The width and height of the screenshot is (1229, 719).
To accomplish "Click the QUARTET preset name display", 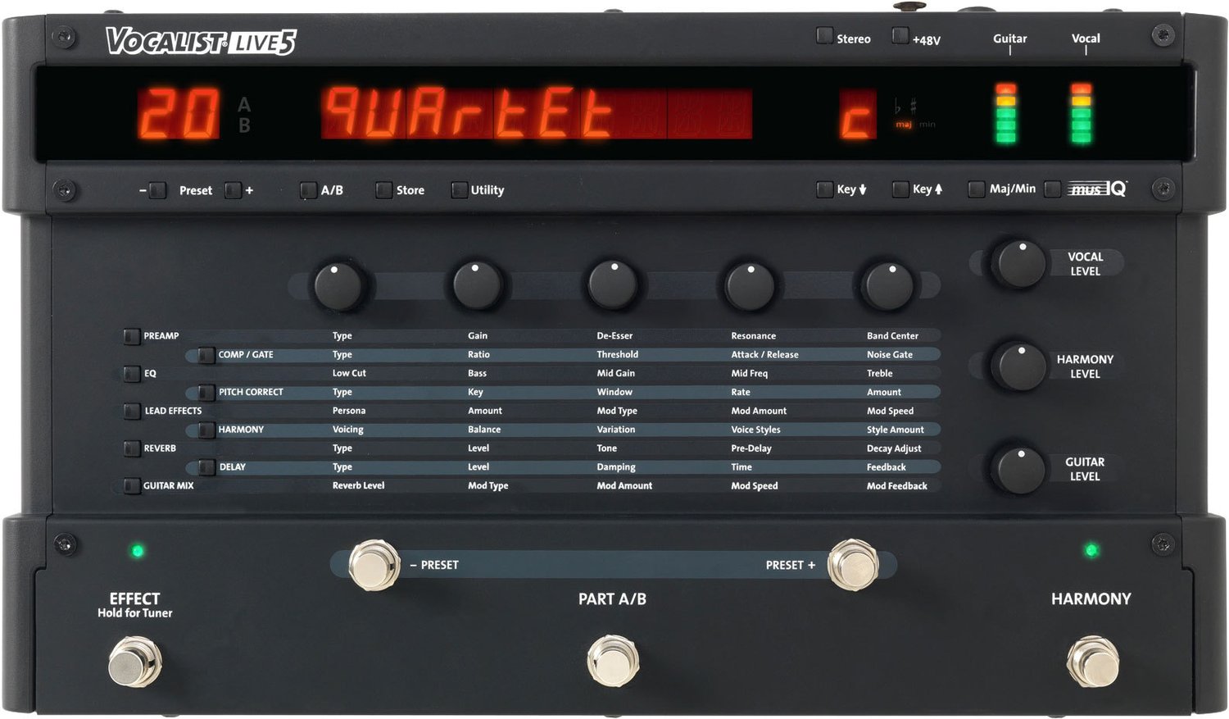I will coord(536,114).
